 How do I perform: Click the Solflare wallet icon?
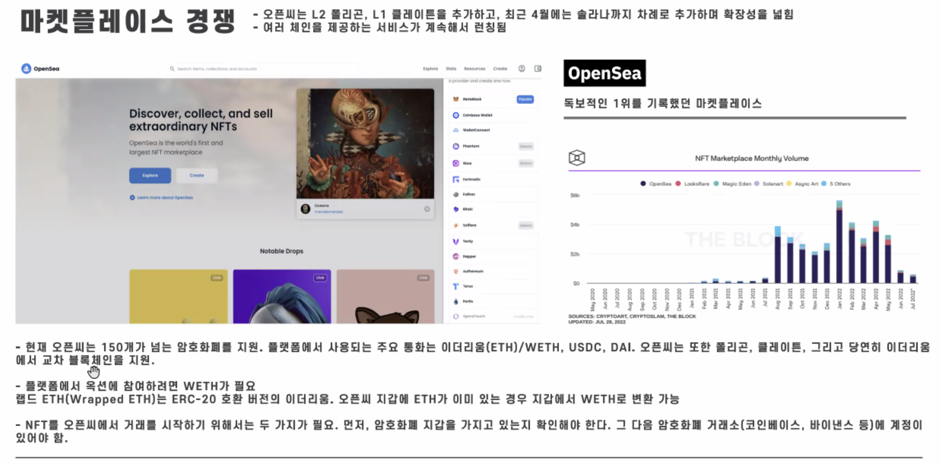456,225
